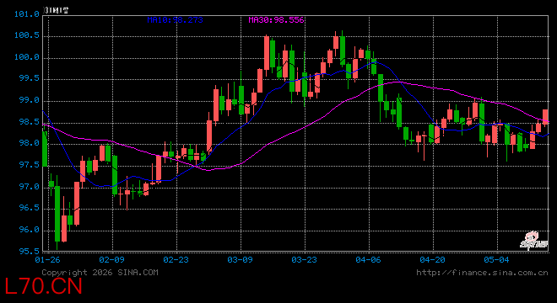Click the MA30:98.556 indicator label
Screen dimensions: 557x303
click(276, 20)
